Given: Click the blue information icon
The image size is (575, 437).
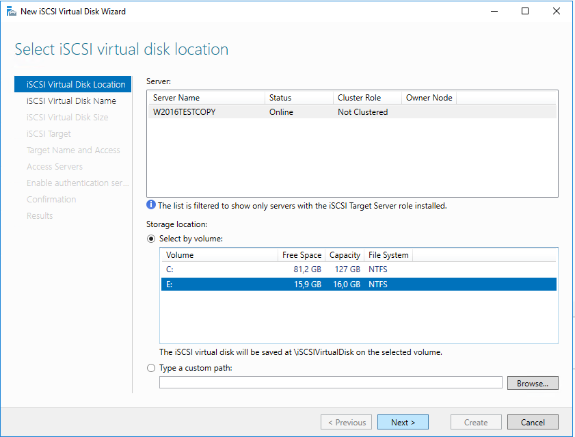Looking at the screenshot, I should (x=151, y=205).
